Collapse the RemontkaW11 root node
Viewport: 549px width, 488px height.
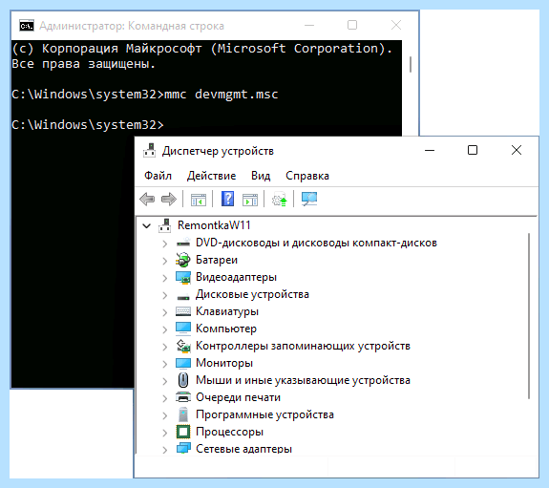coord(147,226)
